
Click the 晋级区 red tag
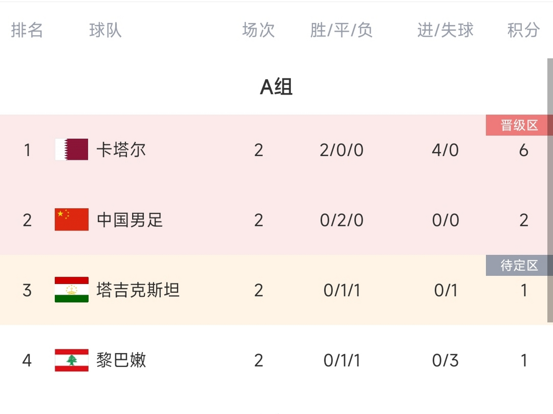click(519, 125)
